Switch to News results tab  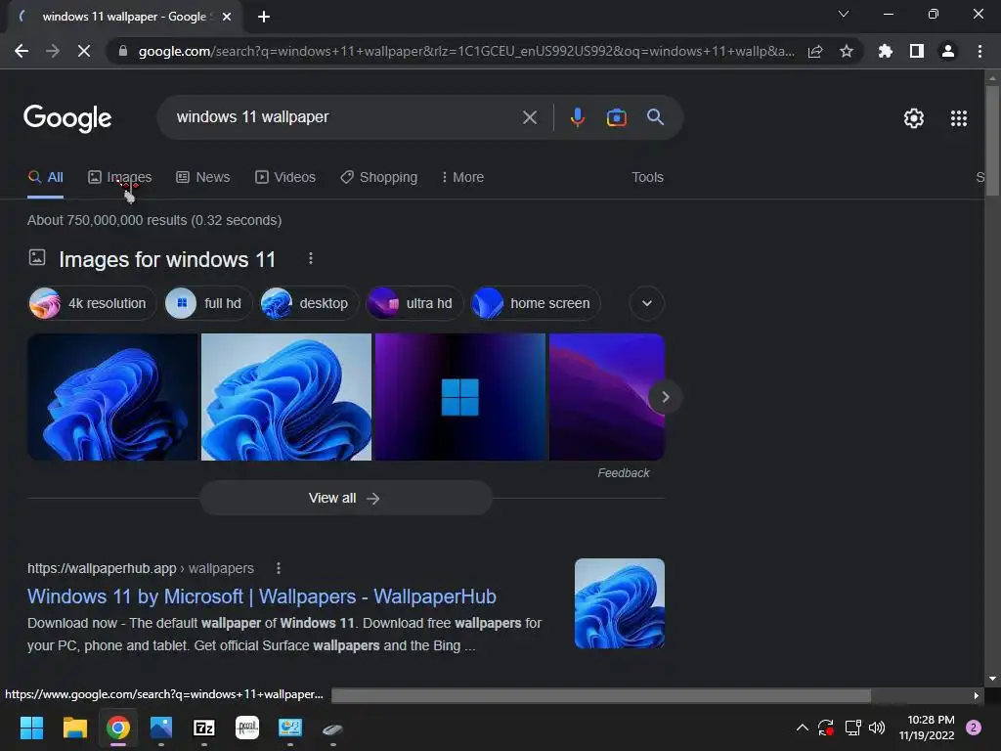pyautogui.click(x=203, y=177)
